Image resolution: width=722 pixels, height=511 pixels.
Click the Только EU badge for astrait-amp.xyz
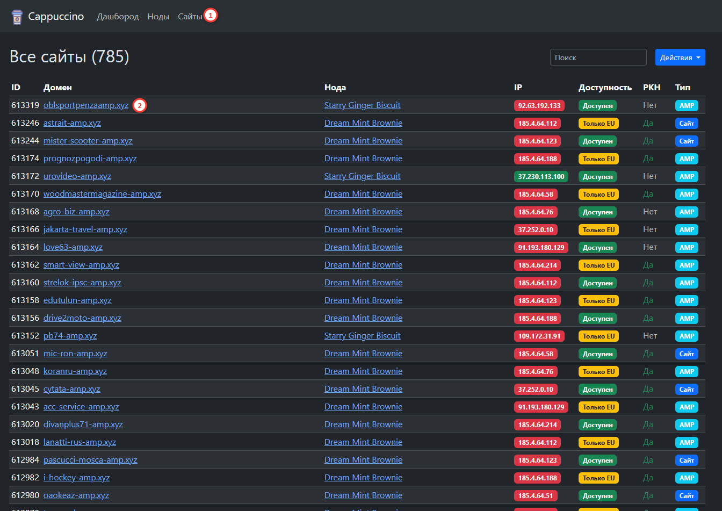(x=598, y=124)
